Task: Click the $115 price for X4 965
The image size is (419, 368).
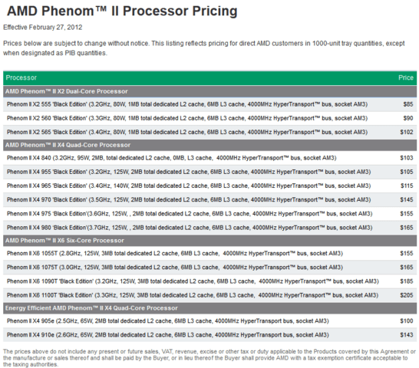Action: pyautogui.click(x=407, y=186)
